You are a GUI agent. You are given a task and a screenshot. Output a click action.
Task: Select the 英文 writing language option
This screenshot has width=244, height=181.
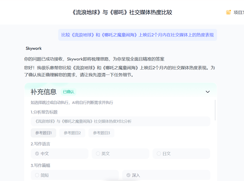pos(120,153)
